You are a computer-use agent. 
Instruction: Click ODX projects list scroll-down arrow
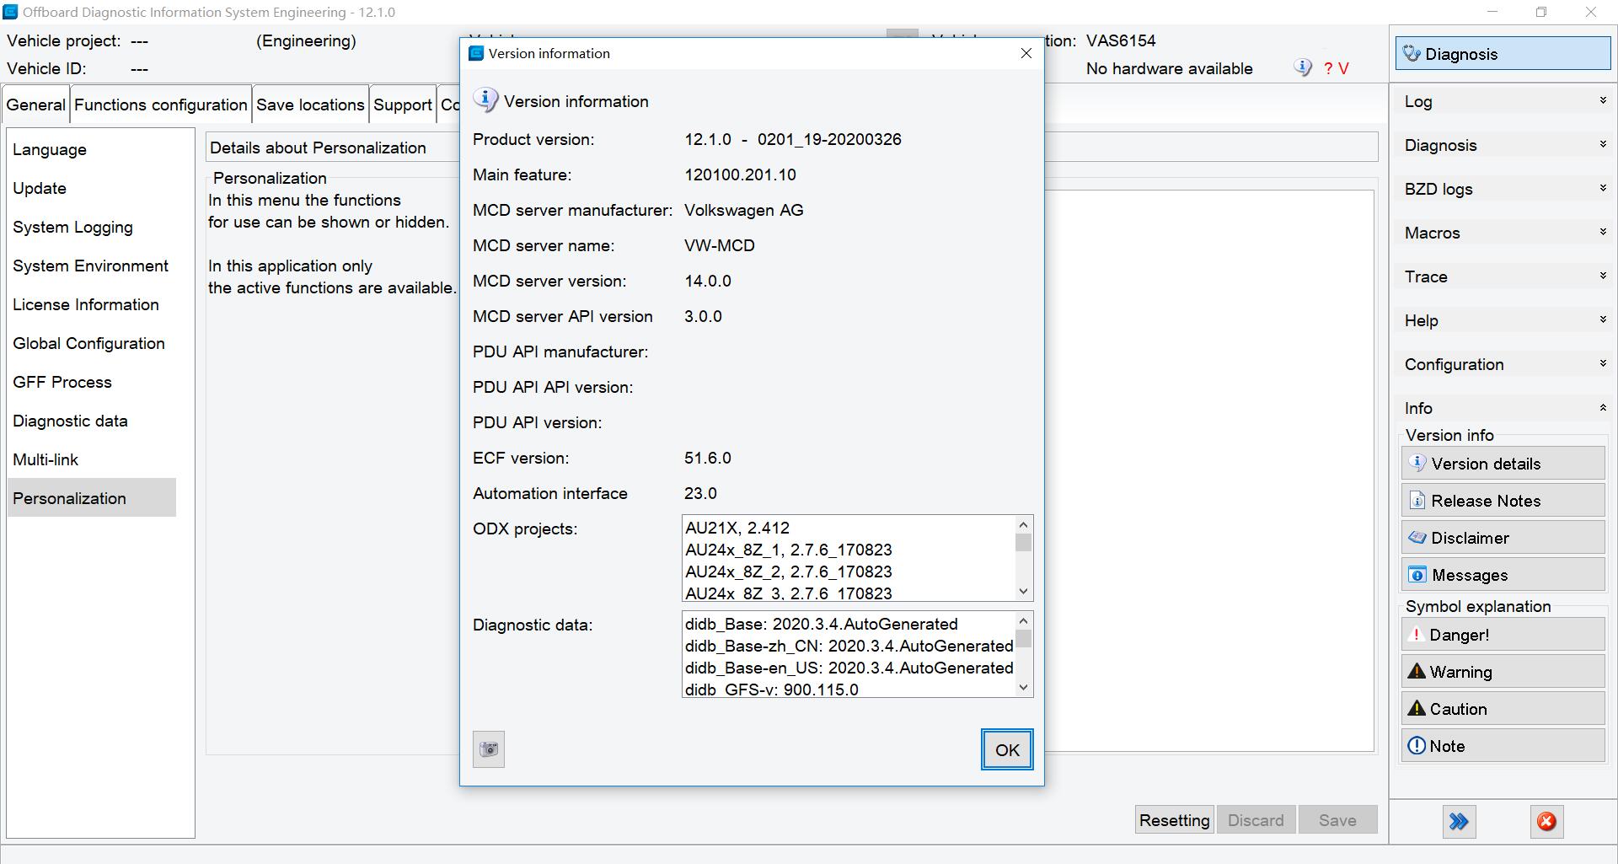click(x=1023, y=592)
